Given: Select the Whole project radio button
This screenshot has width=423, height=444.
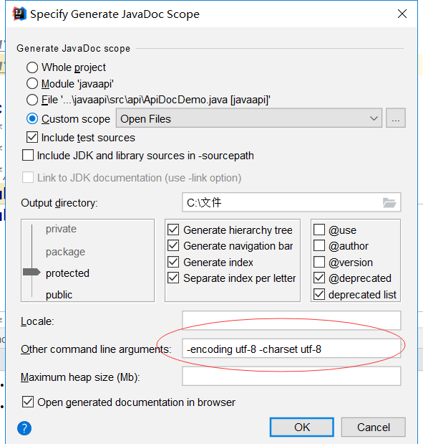Looking at the screenshot, I should coord(32,67).
